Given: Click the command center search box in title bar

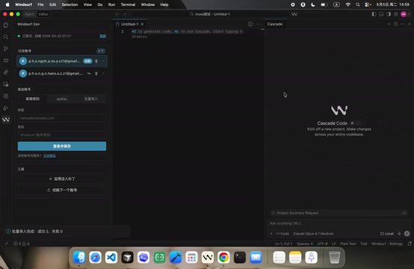Looking at the screenshot, I should [x=209, y=14].
